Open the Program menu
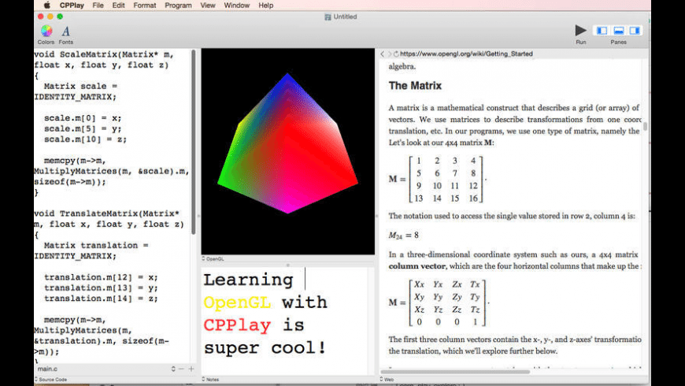 click(x=178, y=6)
